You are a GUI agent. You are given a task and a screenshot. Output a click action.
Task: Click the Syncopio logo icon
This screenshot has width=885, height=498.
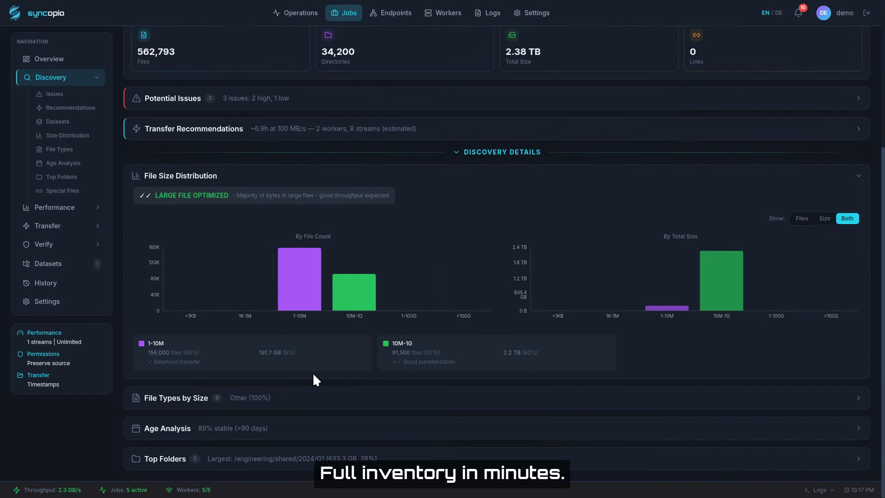pyautogui.click(x=15, y=13)
